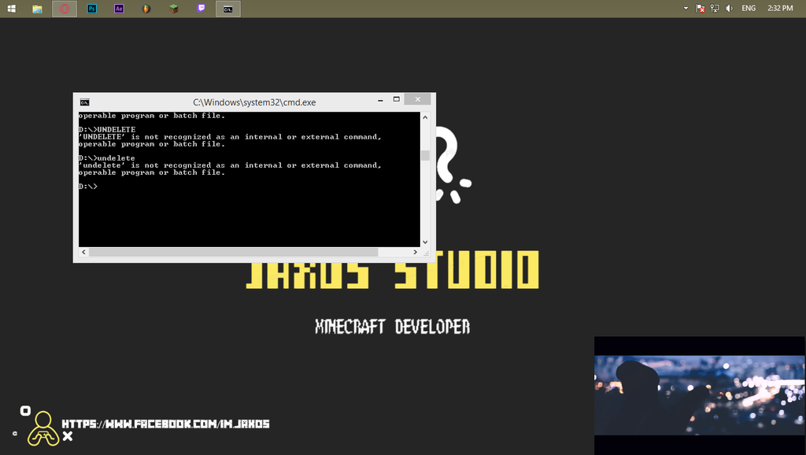Image resolution: width=806 pixels, height=455 pixels.
Task: Click vertical scrollbar thumb in cmd
Action: point(425,155)
